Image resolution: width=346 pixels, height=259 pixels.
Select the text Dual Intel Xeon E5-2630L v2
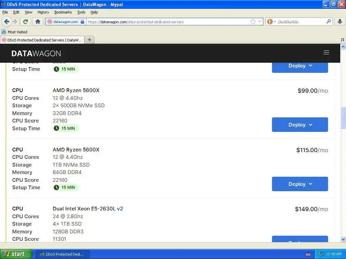88,208
